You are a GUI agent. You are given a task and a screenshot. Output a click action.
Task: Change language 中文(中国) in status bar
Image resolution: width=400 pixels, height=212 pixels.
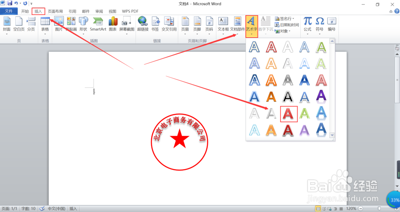coord(56,209)
